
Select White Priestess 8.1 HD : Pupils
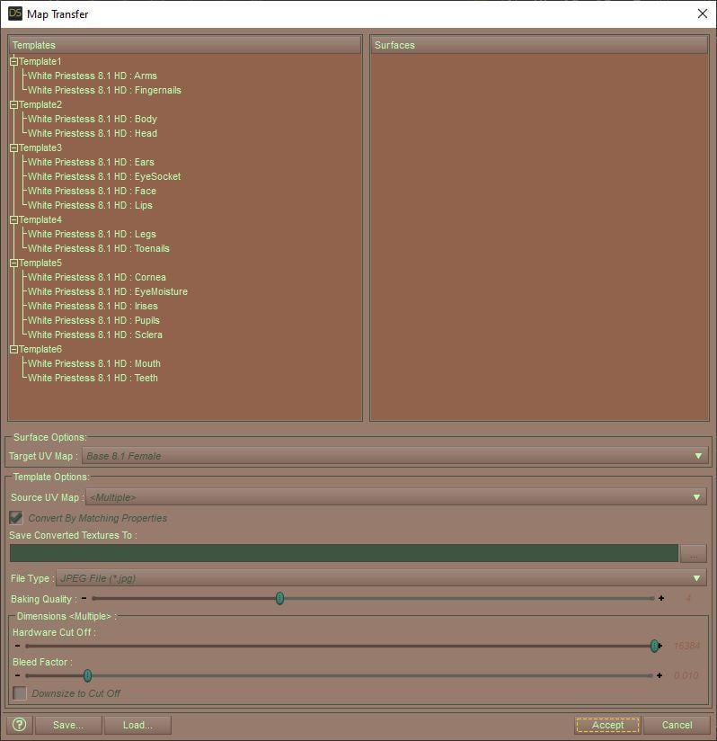(94, 320)
